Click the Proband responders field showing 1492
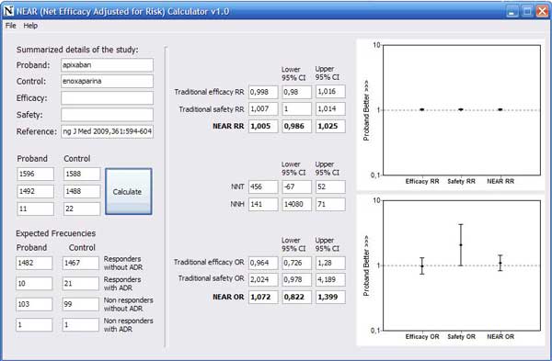 (x=36, y=191)
